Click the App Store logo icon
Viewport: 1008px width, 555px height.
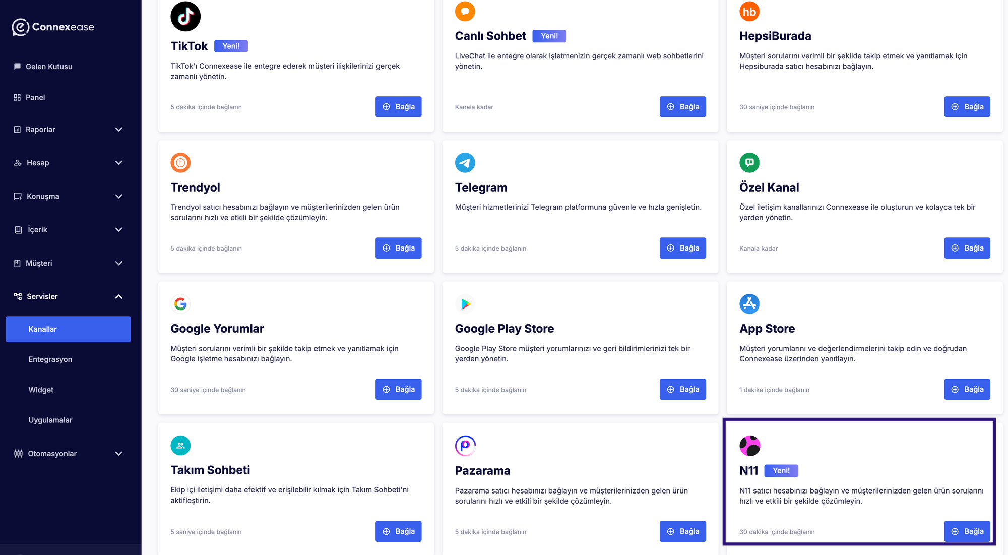749,304
